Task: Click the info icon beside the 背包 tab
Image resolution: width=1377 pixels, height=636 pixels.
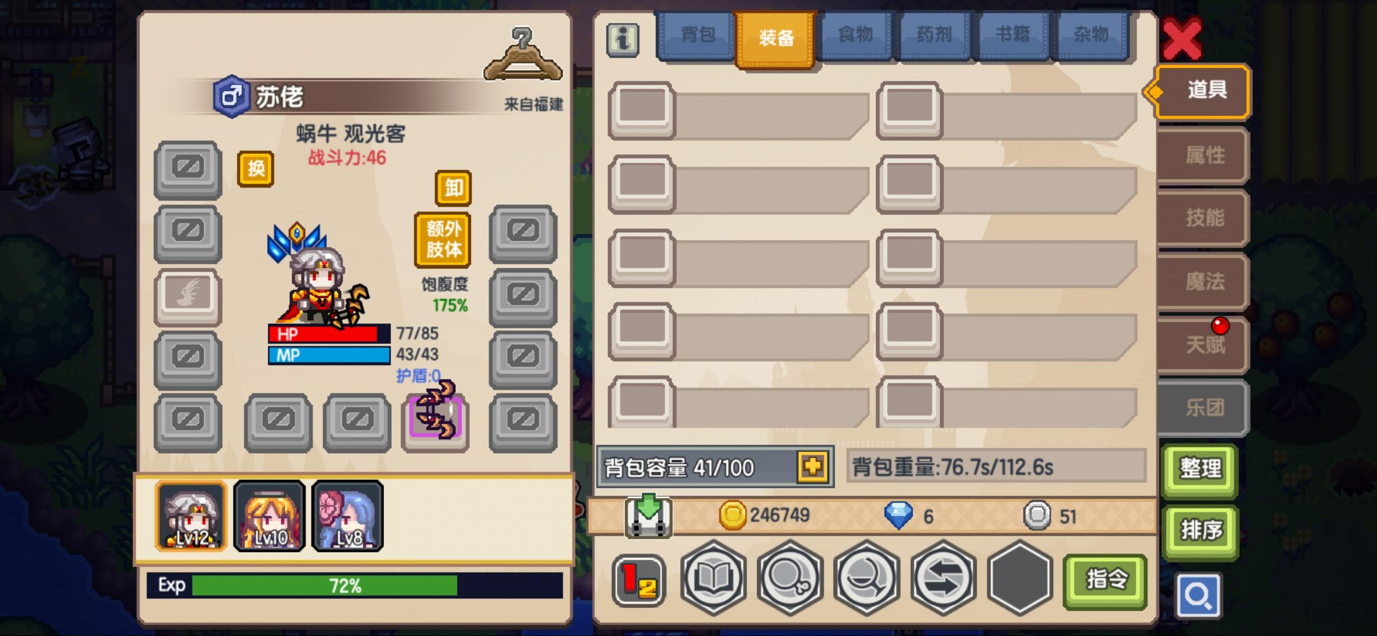Action: coord(623,40)
